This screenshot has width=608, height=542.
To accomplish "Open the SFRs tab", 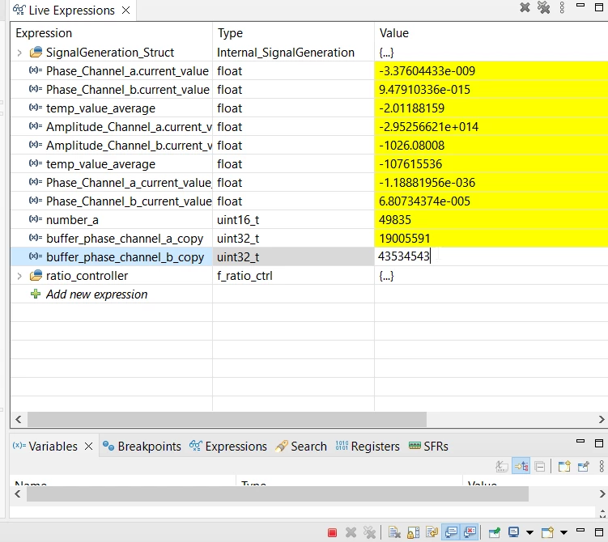I will click(x=428, y=447).
